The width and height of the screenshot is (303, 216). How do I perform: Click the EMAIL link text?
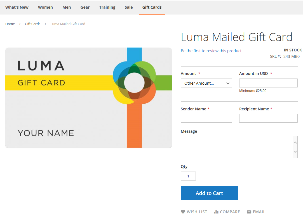pyautogui.click(x=259, y=212)
